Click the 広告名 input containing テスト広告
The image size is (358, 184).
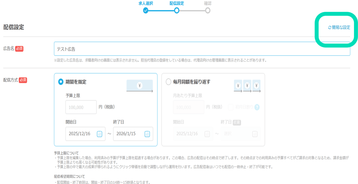pyautogui.click(x=202, y=49)
